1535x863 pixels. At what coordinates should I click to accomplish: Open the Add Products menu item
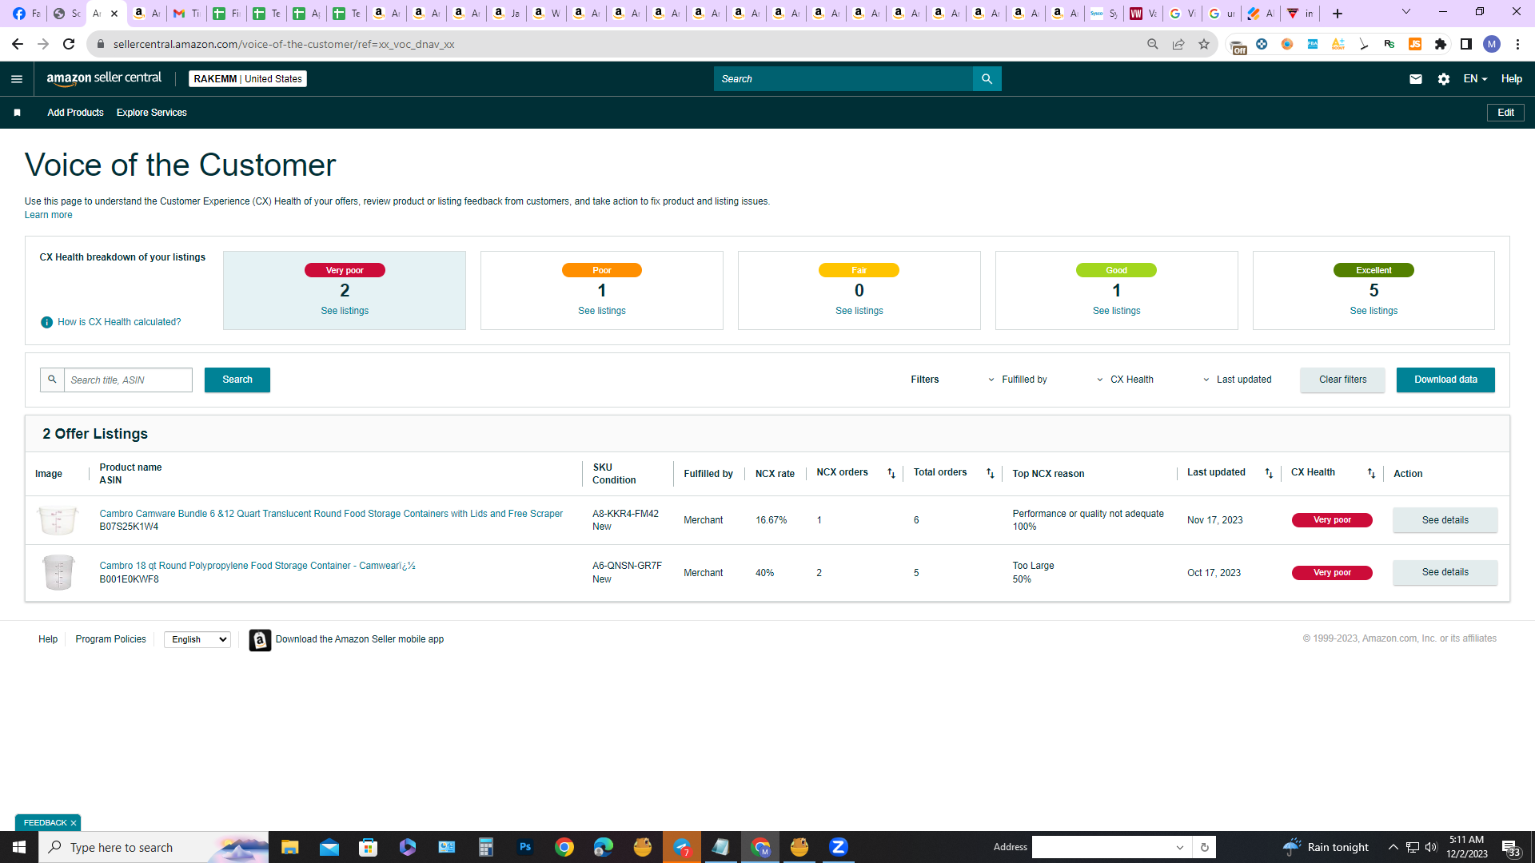tap(75, 113)
